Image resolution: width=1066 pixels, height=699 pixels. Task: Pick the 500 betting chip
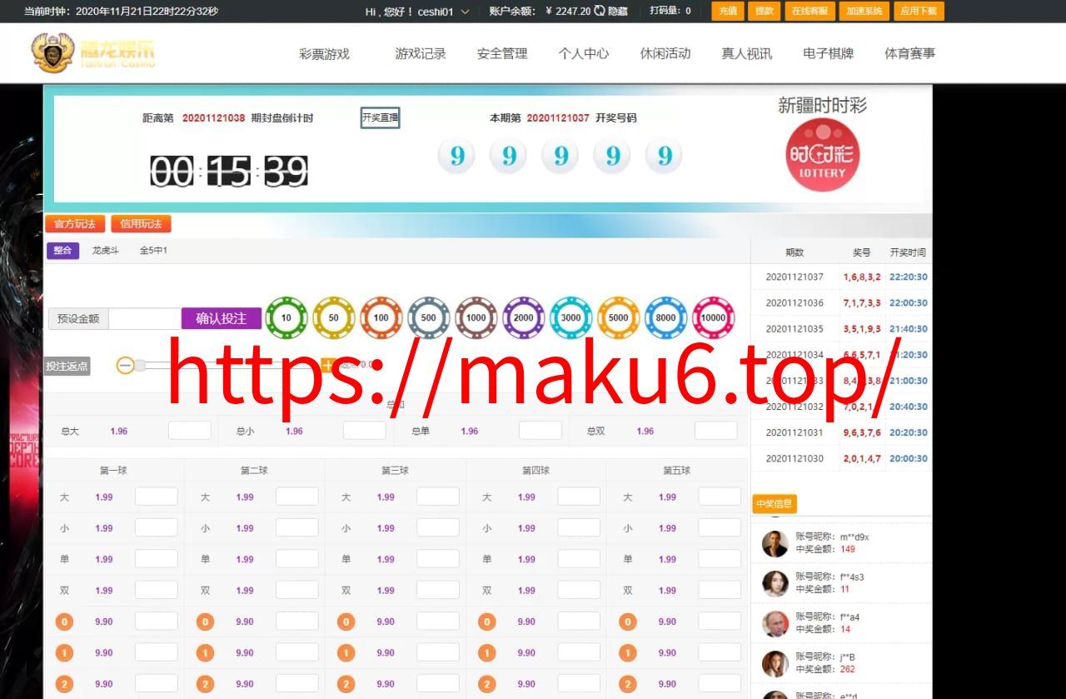pos(429,317)
